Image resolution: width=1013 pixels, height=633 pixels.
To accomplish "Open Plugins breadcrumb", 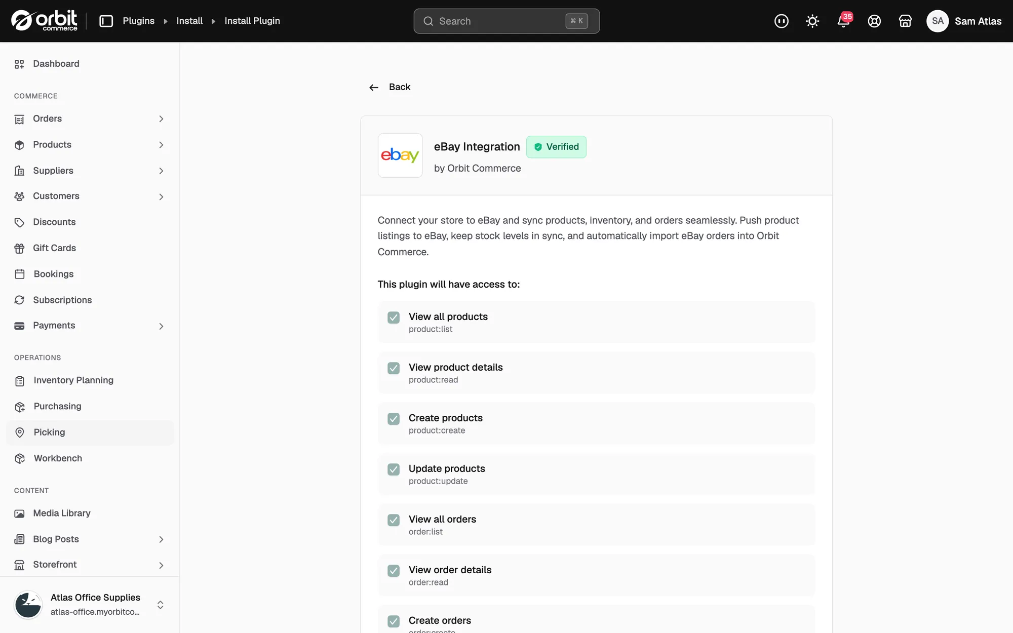I will click(138, 21).
